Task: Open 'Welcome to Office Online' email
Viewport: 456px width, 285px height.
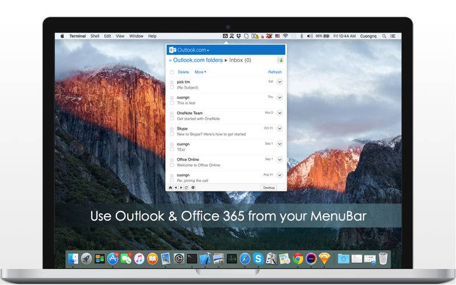Action: tap(198, 165)
